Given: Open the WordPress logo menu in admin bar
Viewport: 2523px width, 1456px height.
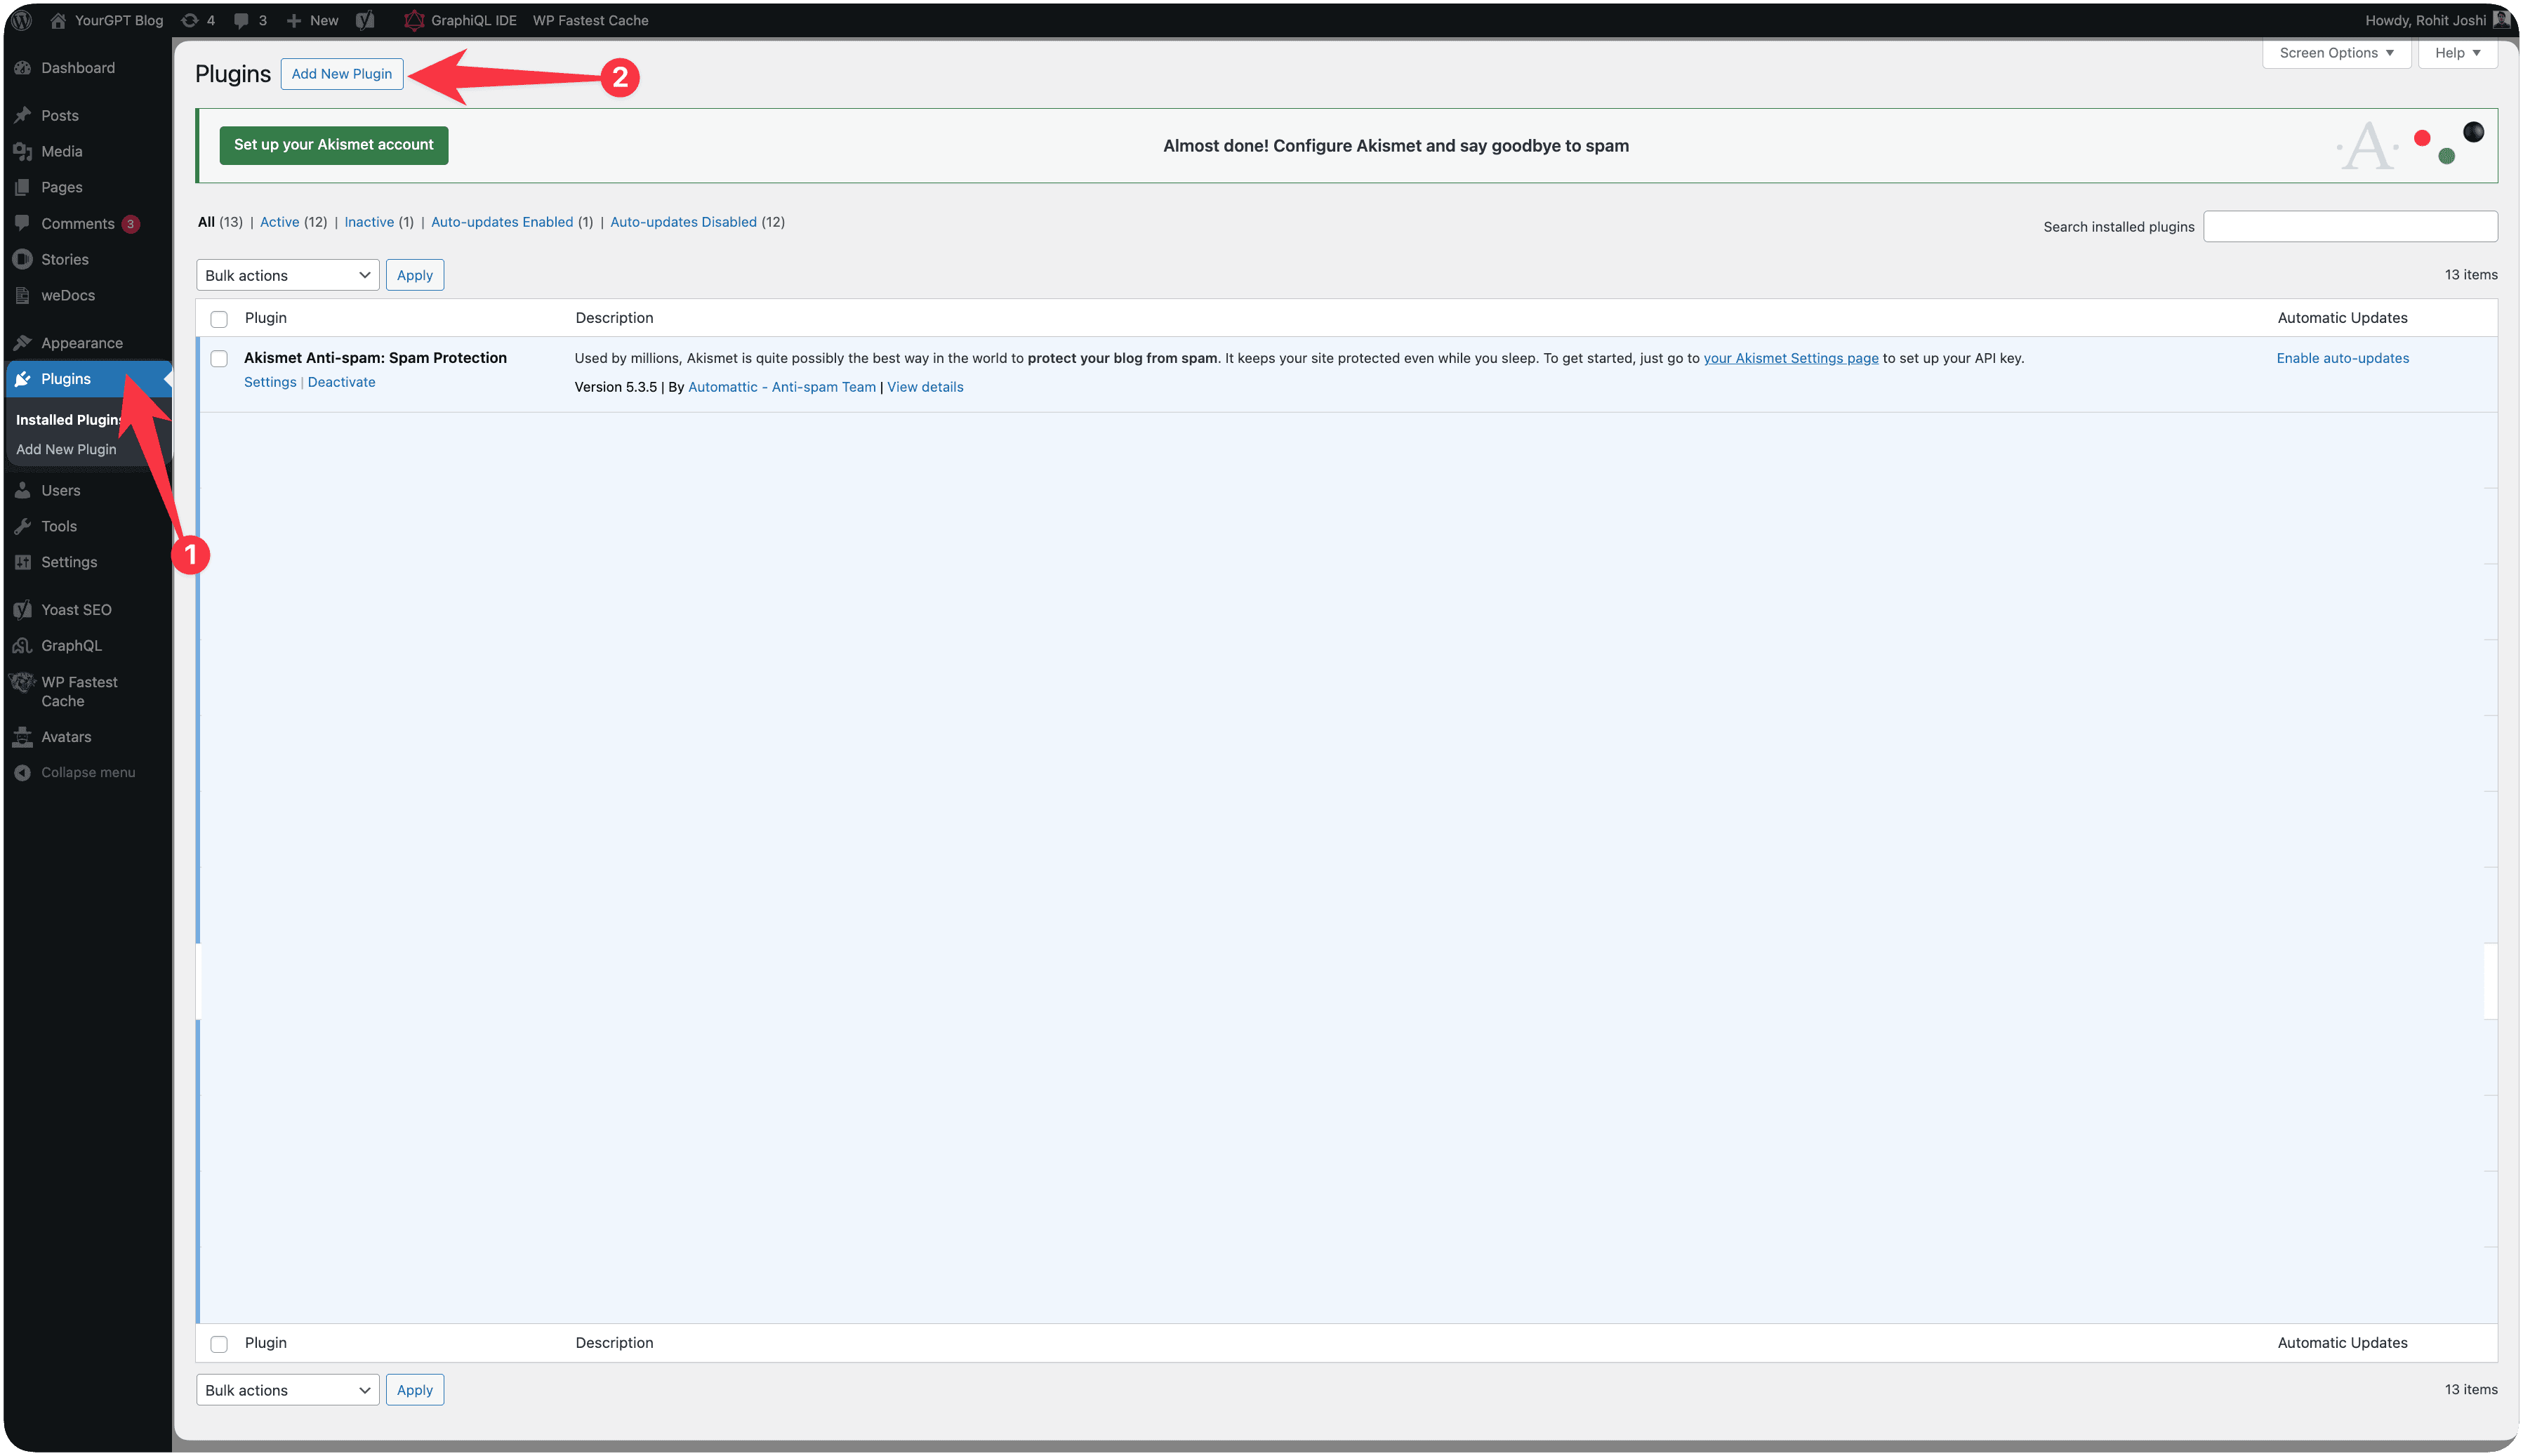Looking at the screenshot, I should click(21, 20).
